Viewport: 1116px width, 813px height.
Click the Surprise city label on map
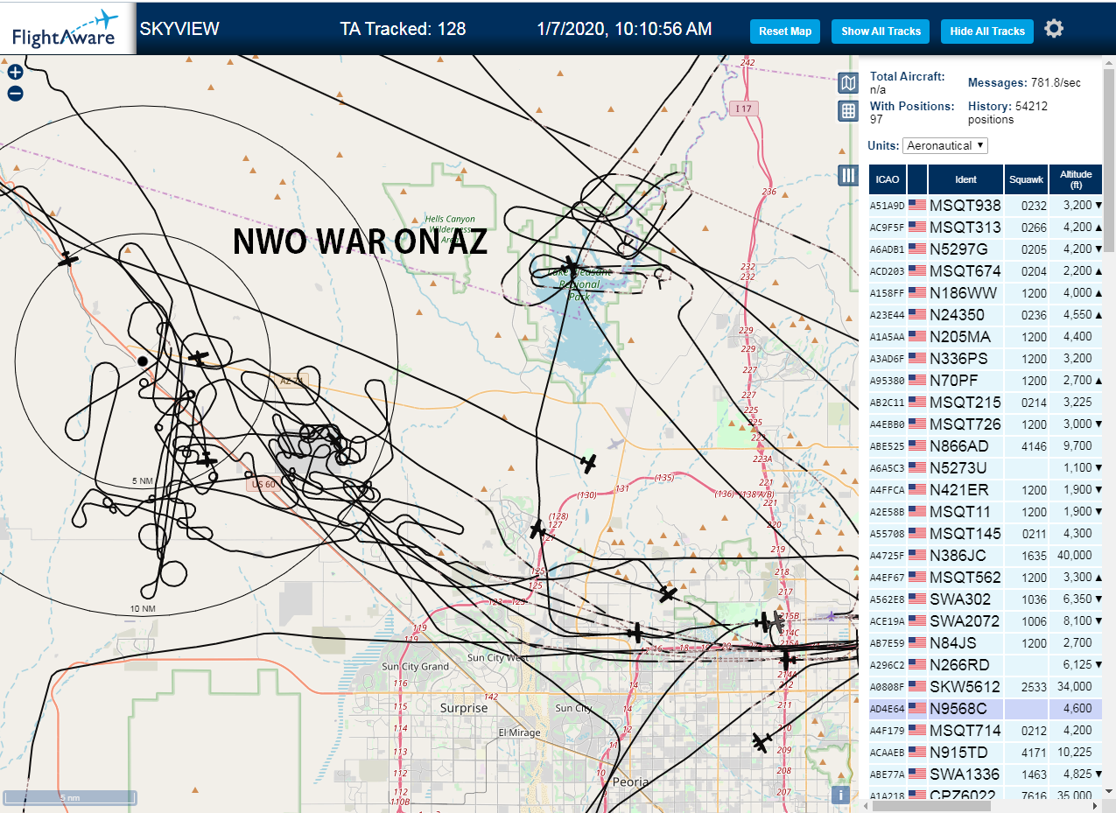[x=464, y=708]
